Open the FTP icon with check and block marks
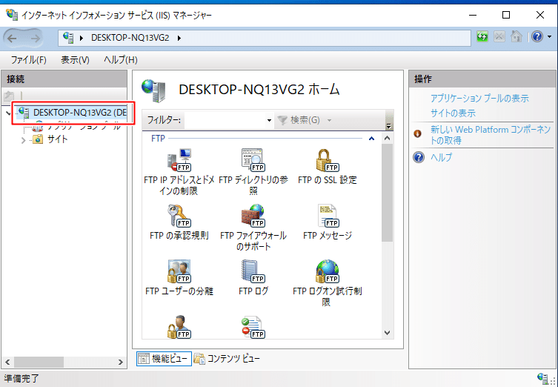This screenshot has width=558, height=387. [253, 326]
